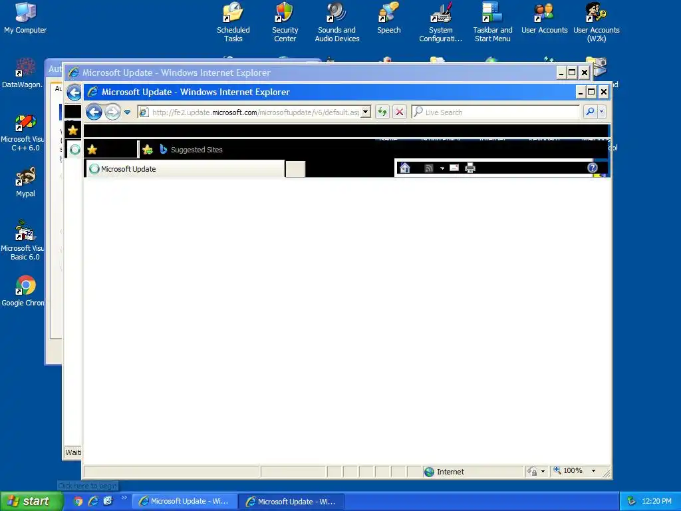Click the 100% zoom level button
Image resolution: width=681 pixels, height=511 pixels.
pos(569,470)
